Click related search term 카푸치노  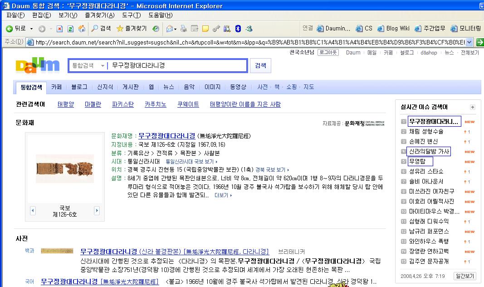[156, 104]
